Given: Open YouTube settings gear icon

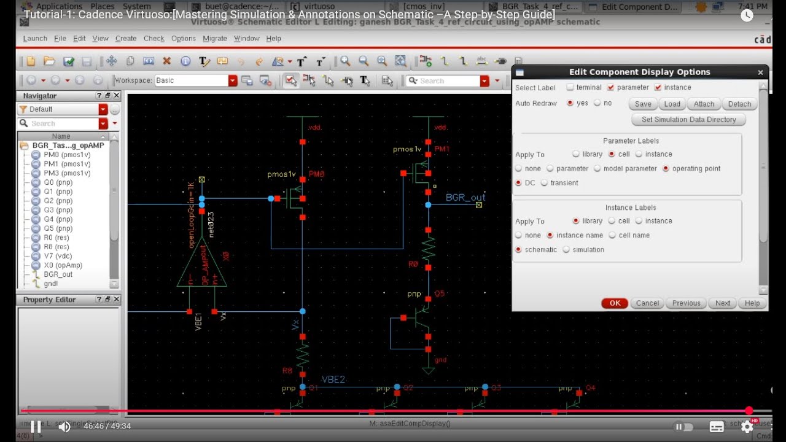Looking at the screenshot, I should [x=747, y=426].
